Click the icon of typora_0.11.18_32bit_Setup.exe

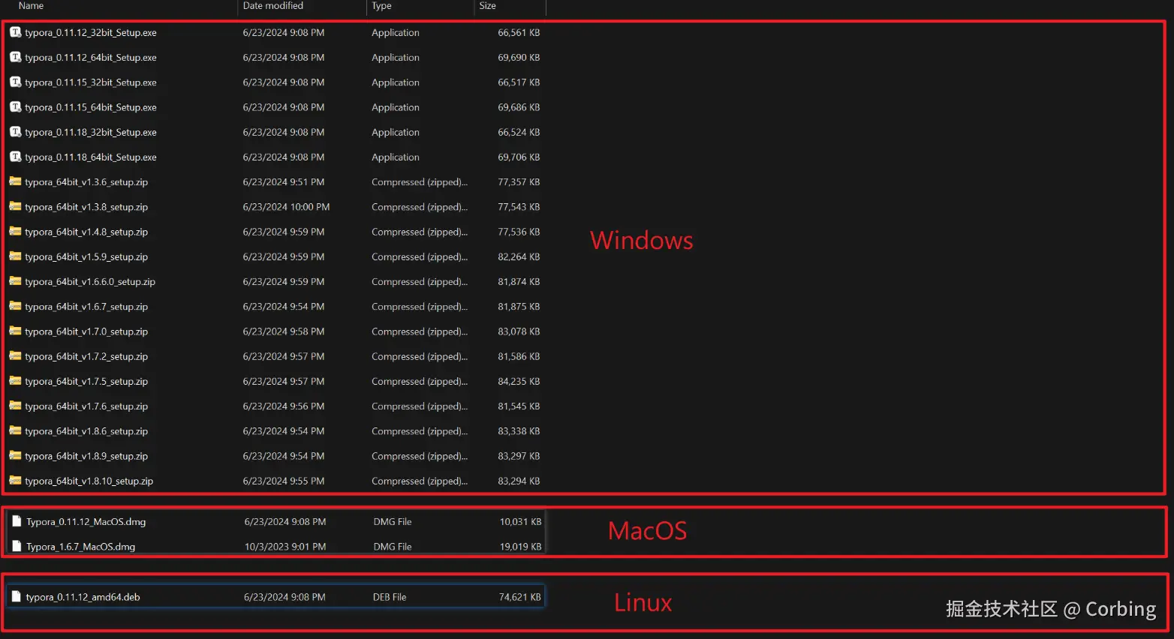15,132
